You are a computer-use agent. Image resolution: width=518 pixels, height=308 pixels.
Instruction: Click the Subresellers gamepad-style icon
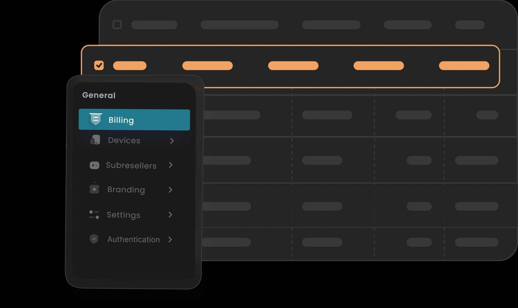click(x=94, y=165)
